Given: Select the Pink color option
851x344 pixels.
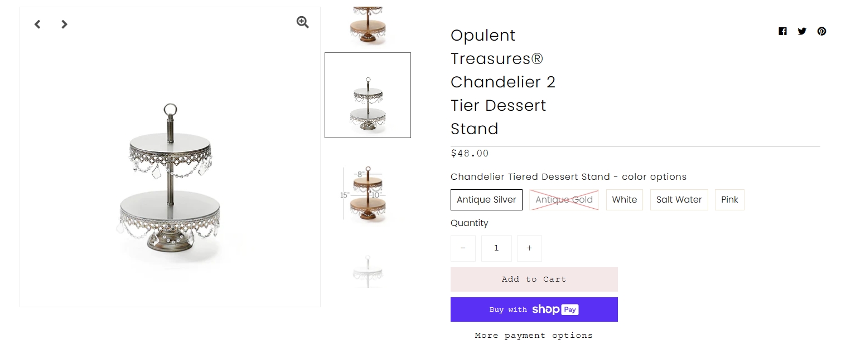Looking at the screenshot, I should click(x=729, y=200).
